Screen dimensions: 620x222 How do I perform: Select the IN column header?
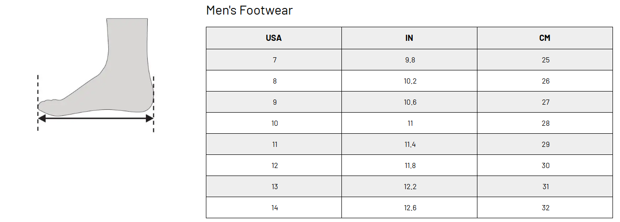[409, 38]
